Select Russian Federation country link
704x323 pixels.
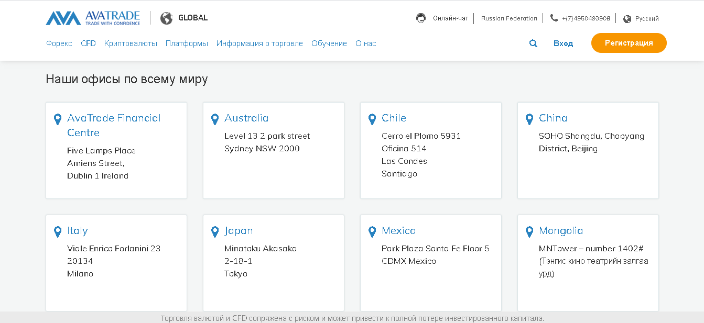pos(509,18)
